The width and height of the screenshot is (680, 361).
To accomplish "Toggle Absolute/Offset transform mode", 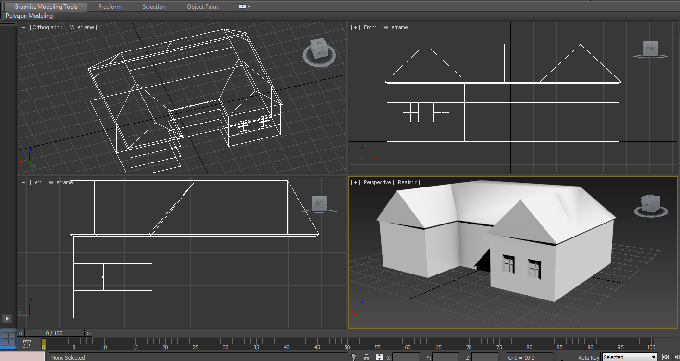I will (x=379, y=357).
